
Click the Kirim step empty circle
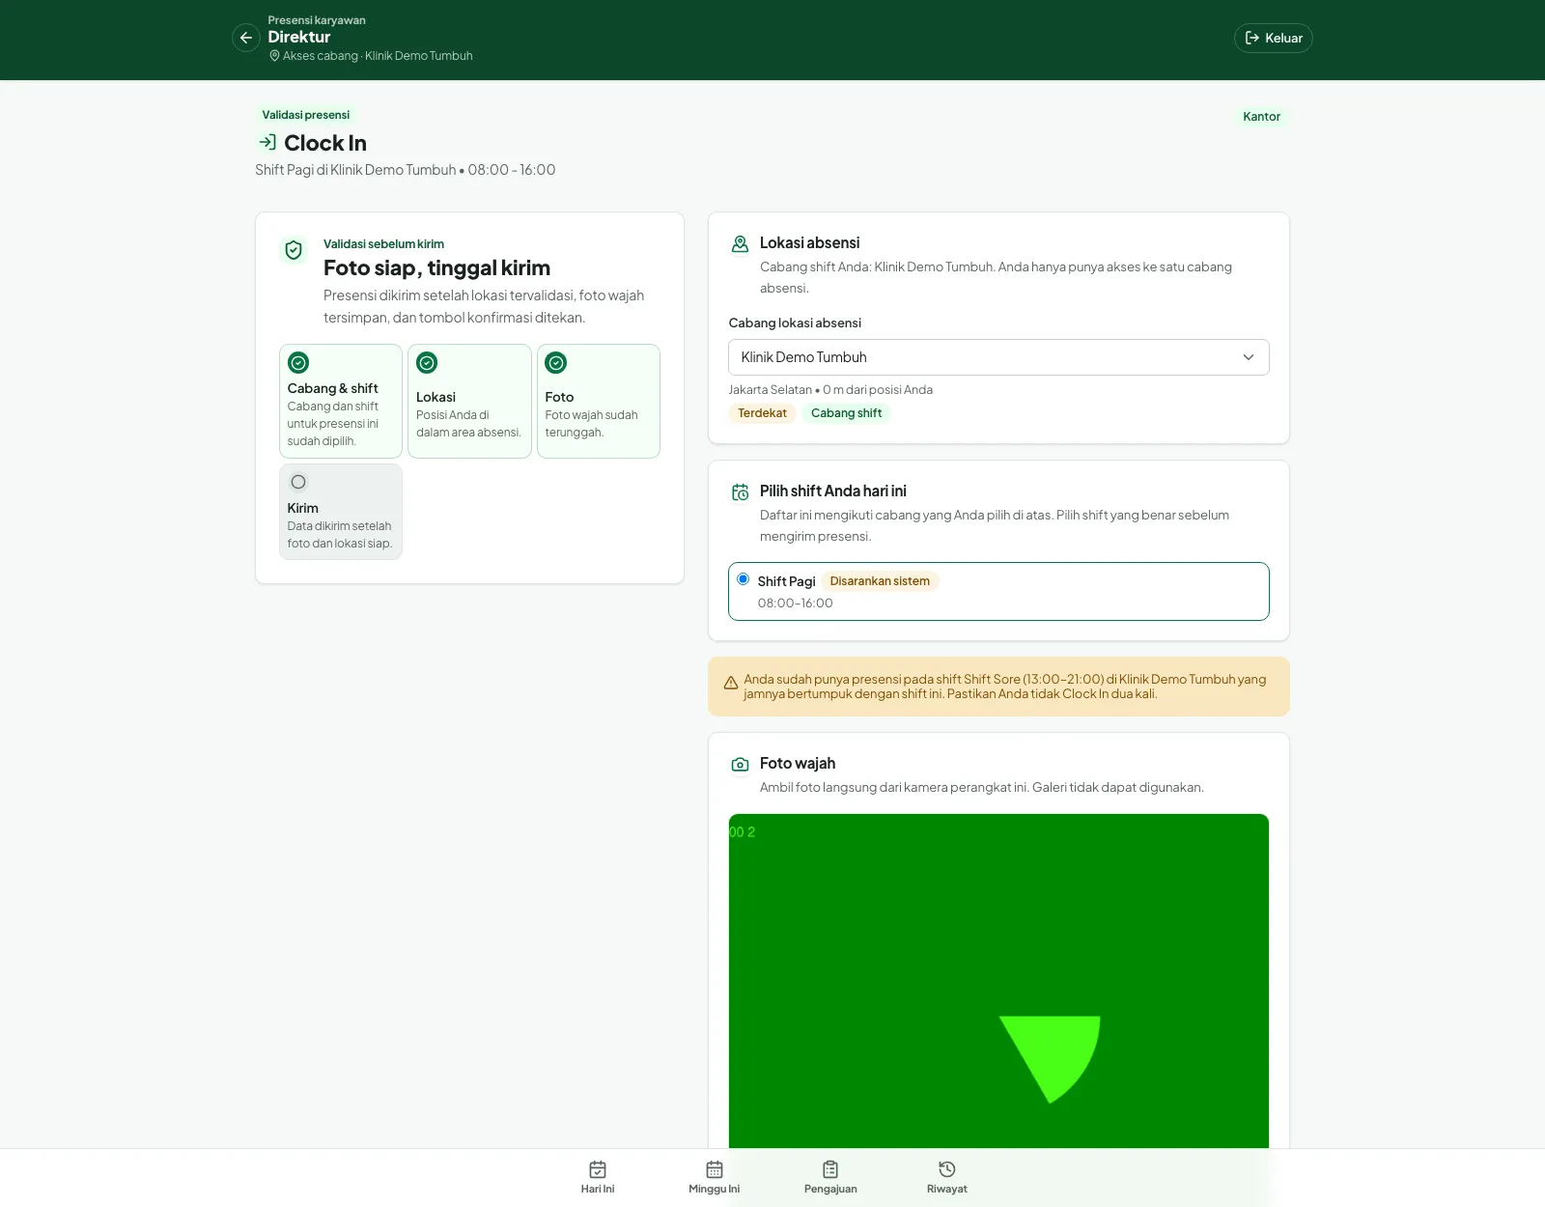[x=298, y=482]
